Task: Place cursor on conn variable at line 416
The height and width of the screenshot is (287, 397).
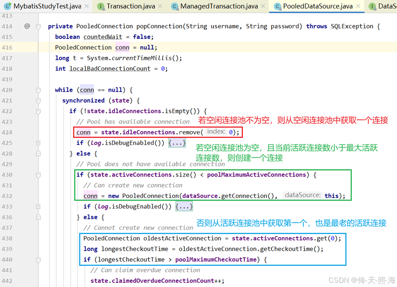Action: click(122, 48)
